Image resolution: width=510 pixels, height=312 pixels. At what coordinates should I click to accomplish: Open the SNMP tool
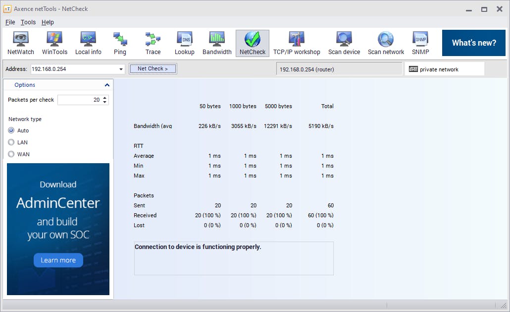tap(420, 43)
